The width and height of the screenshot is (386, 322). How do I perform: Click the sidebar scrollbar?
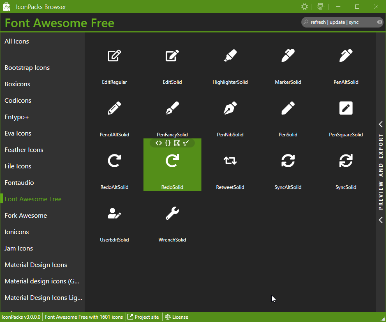[84, 113]
